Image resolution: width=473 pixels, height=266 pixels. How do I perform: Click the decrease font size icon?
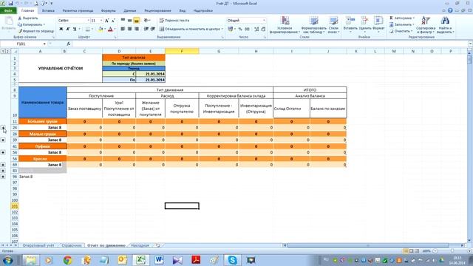(x=113, y=21)
